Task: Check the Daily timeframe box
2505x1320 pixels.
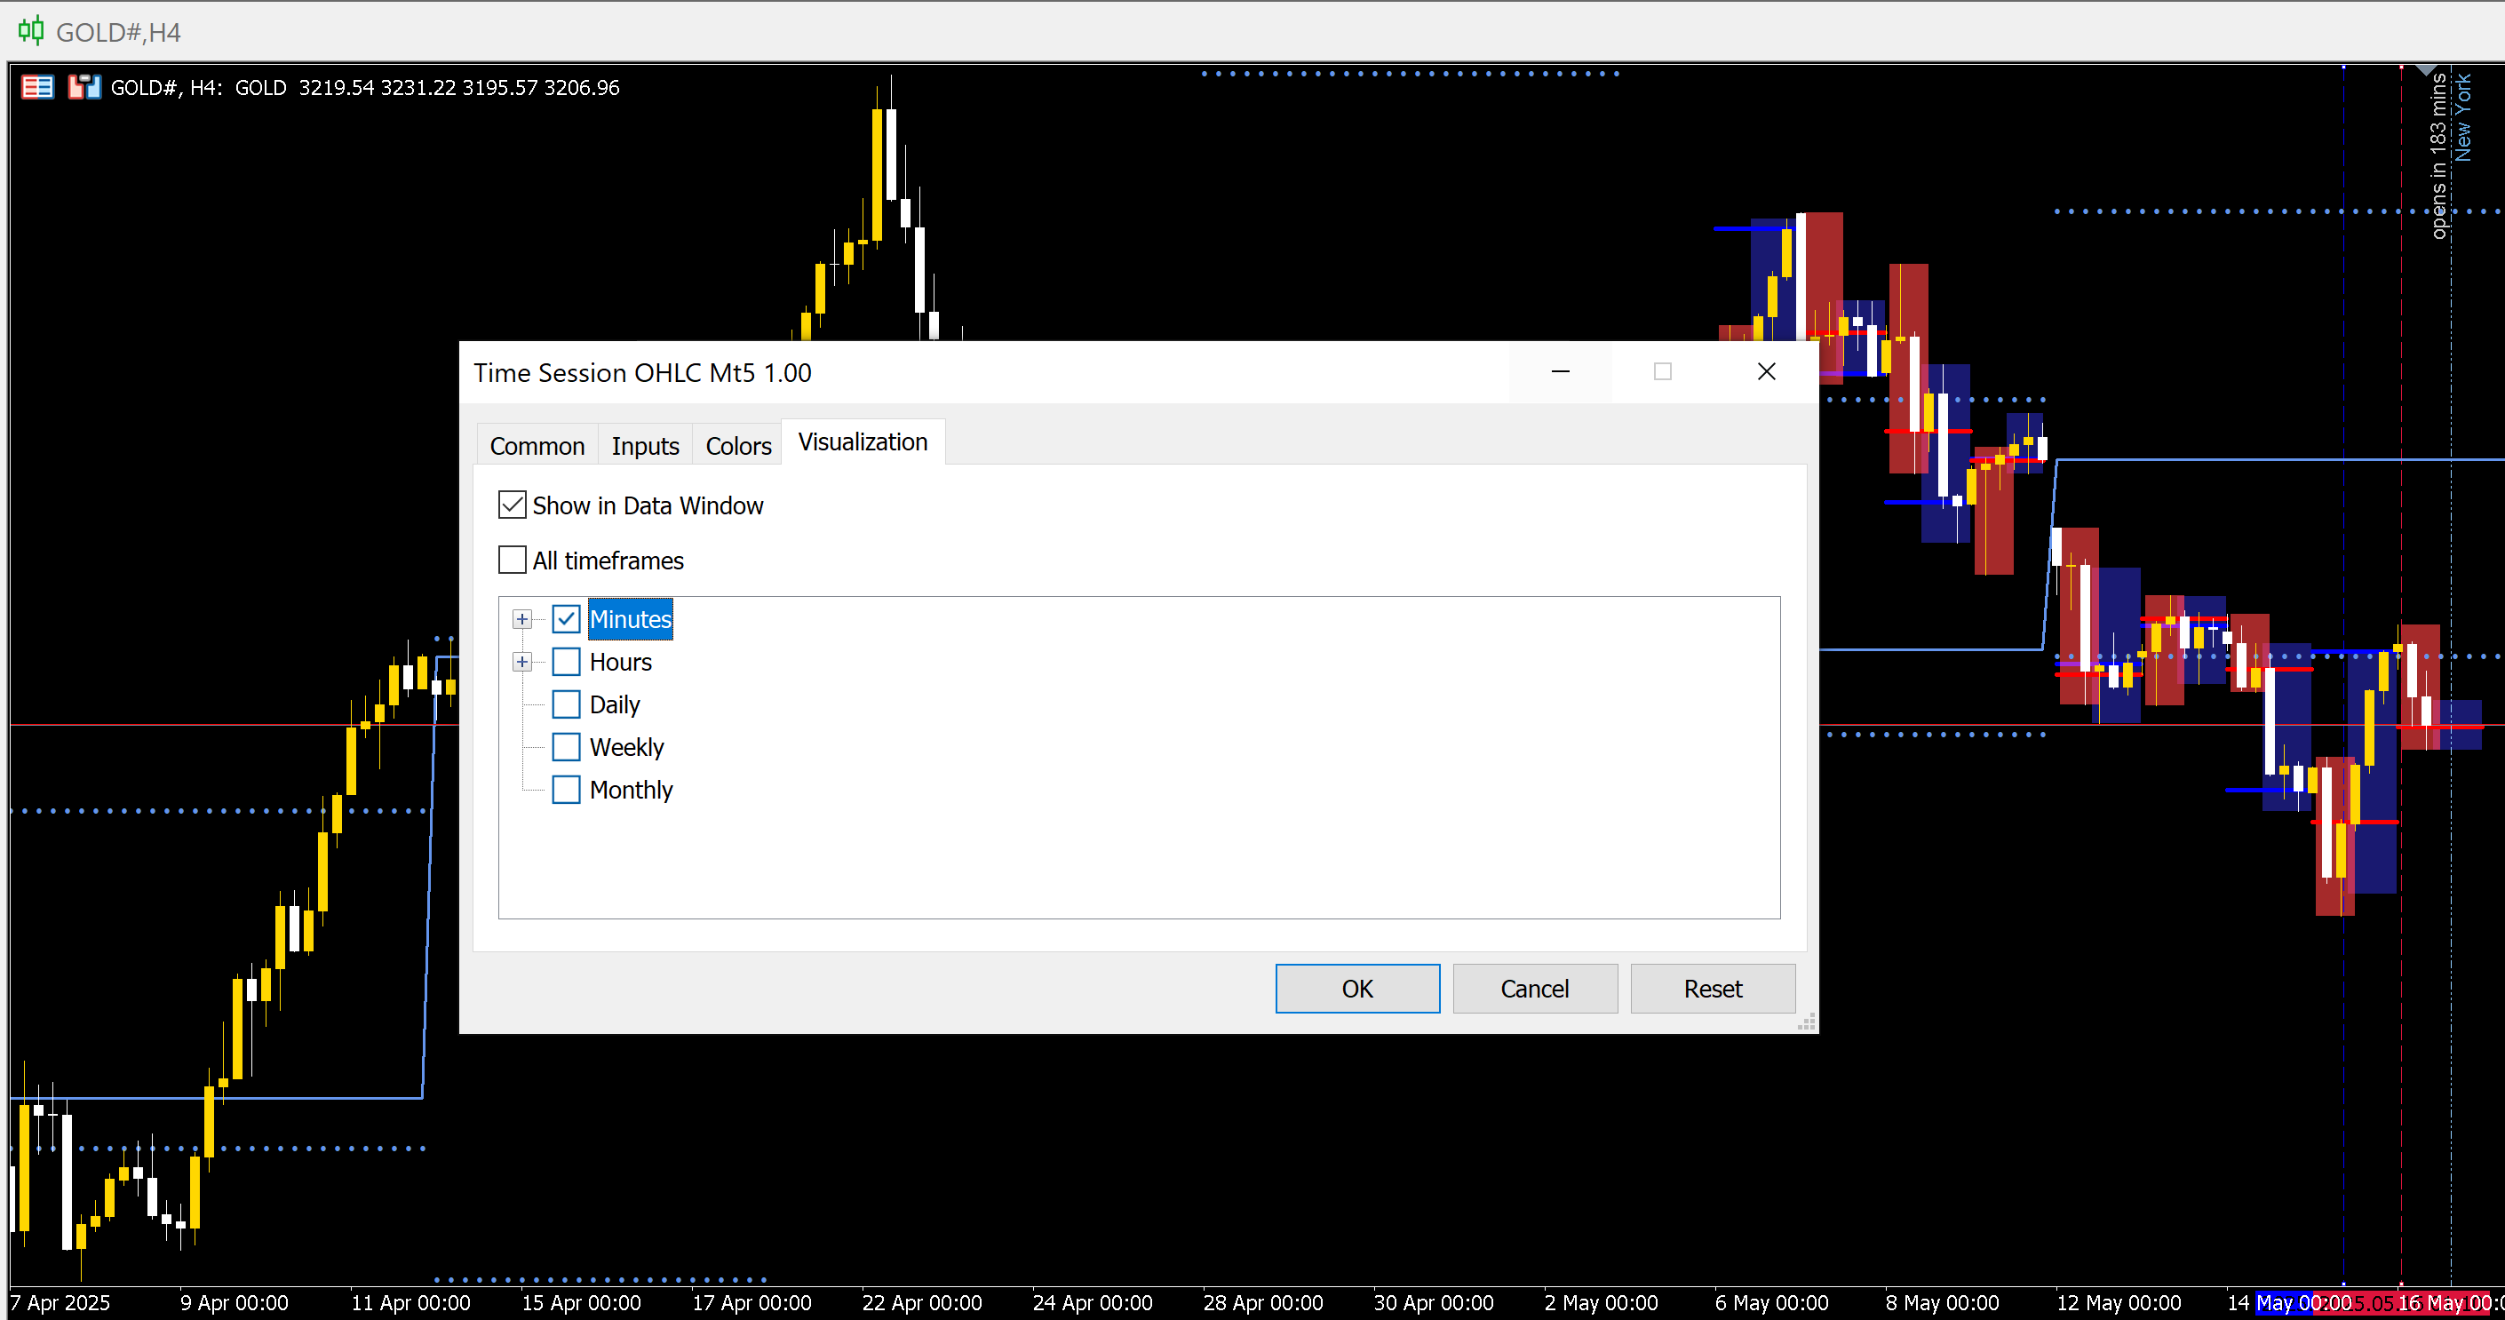Action: click(566, 704)
